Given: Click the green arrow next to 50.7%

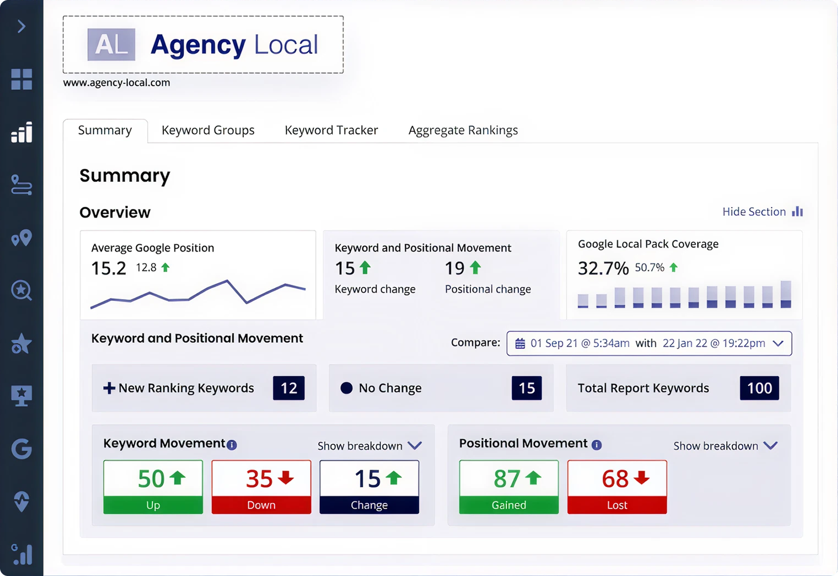Looking at the screenshot, I should point(673,268).
